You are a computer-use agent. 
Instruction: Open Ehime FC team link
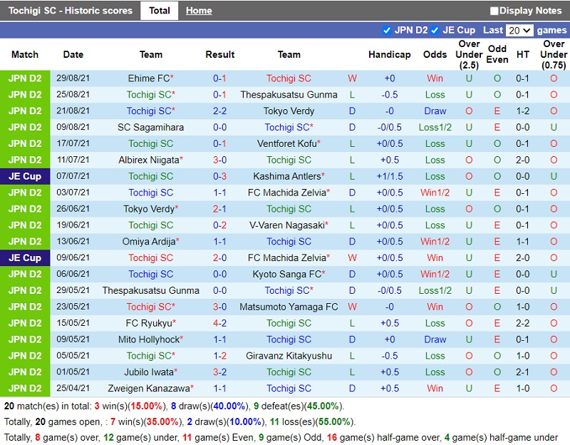coord(148,78)
